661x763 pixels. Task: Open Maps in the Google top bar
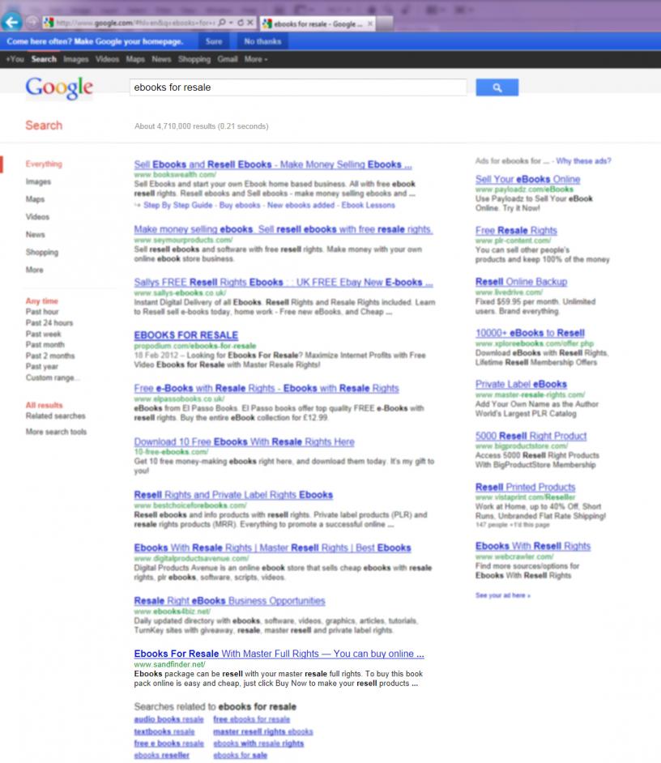pos(135,59)
